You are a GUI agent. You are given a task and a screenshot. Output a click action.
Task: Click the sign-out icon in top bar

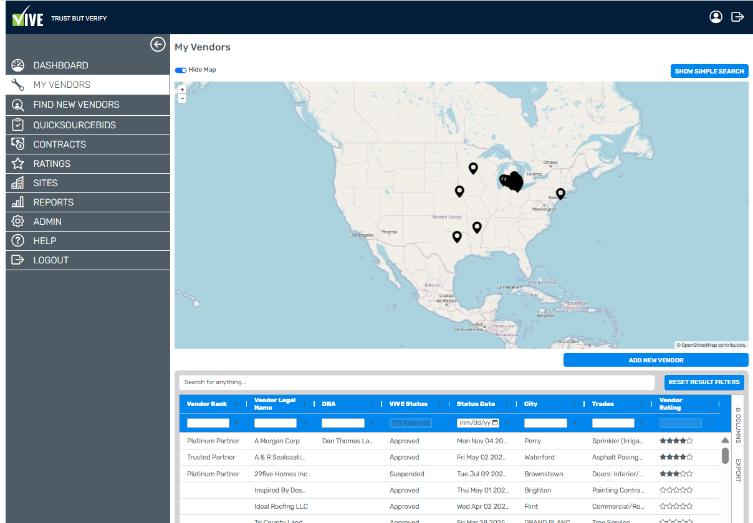click(x=737, y=17)
